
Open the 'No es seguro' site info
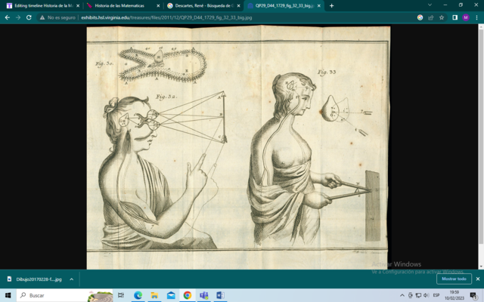[x=57, y=17]
